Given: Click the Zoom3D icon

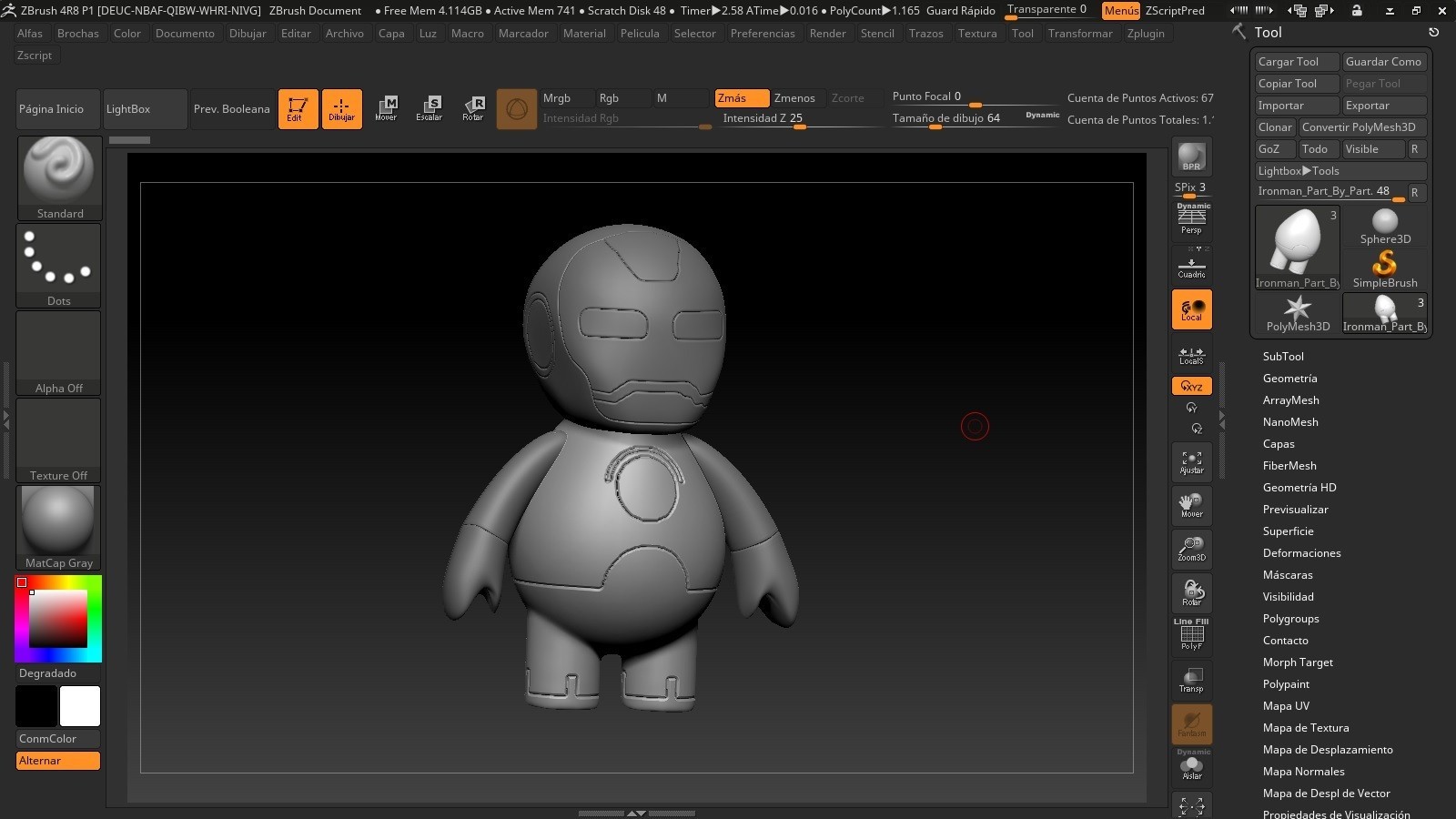Looking at the screenshot, I should point(1191,549).
